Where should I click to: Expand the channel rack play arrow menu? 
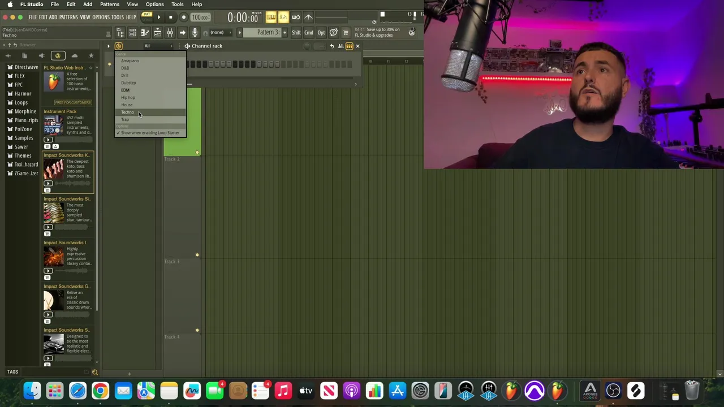coord(108,46)
